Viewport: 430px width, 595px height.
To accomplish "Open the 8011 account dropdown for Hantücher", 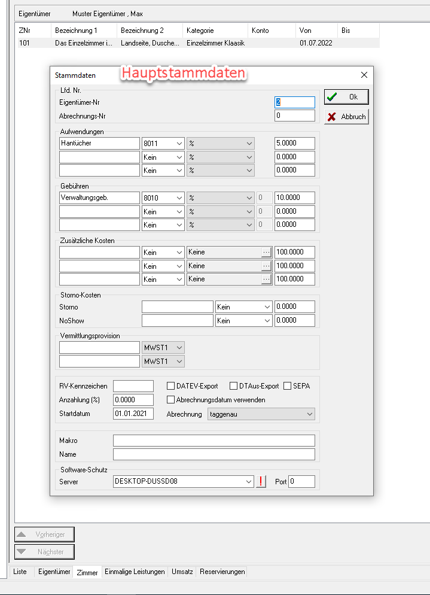I will [163, 144].
